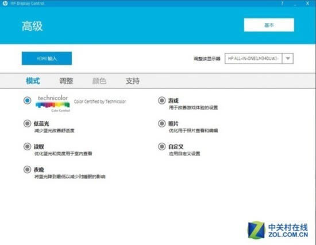Click the HDMI 输入 button
The width and height of the screenshot is (316, 245).
tap(47, 59)
